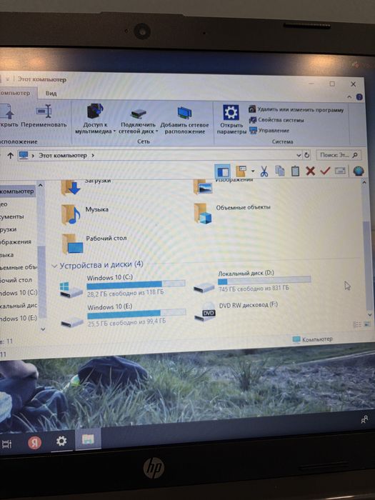Click Task View taskbar icon
This screenshot has width=375, height=500.
click(x=6, y=444)
